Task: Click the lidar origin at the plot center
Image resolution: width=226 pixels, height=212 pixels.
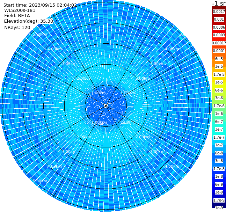Action: [x=106, y=106]
